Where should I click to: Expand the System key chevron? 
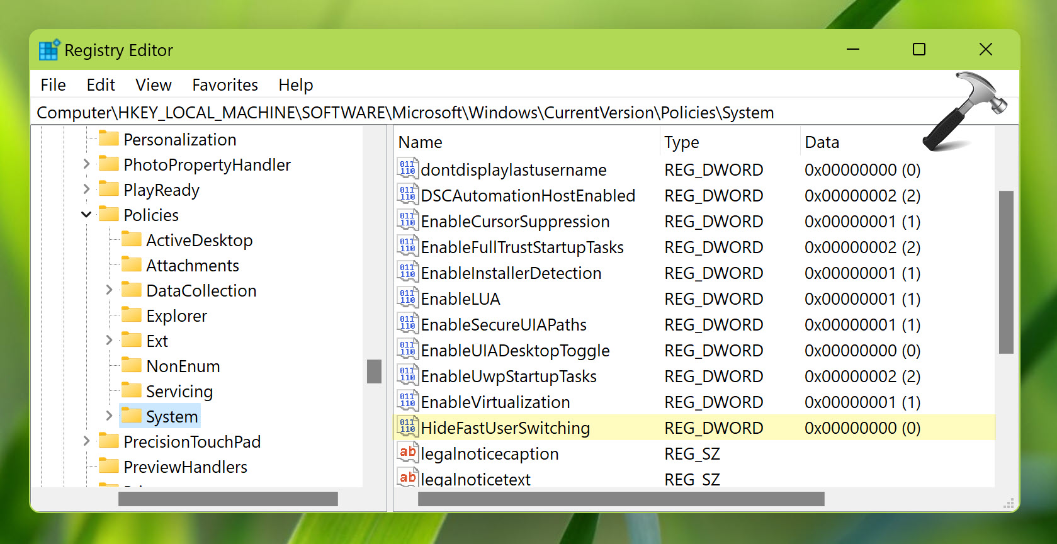coord(109,416)
